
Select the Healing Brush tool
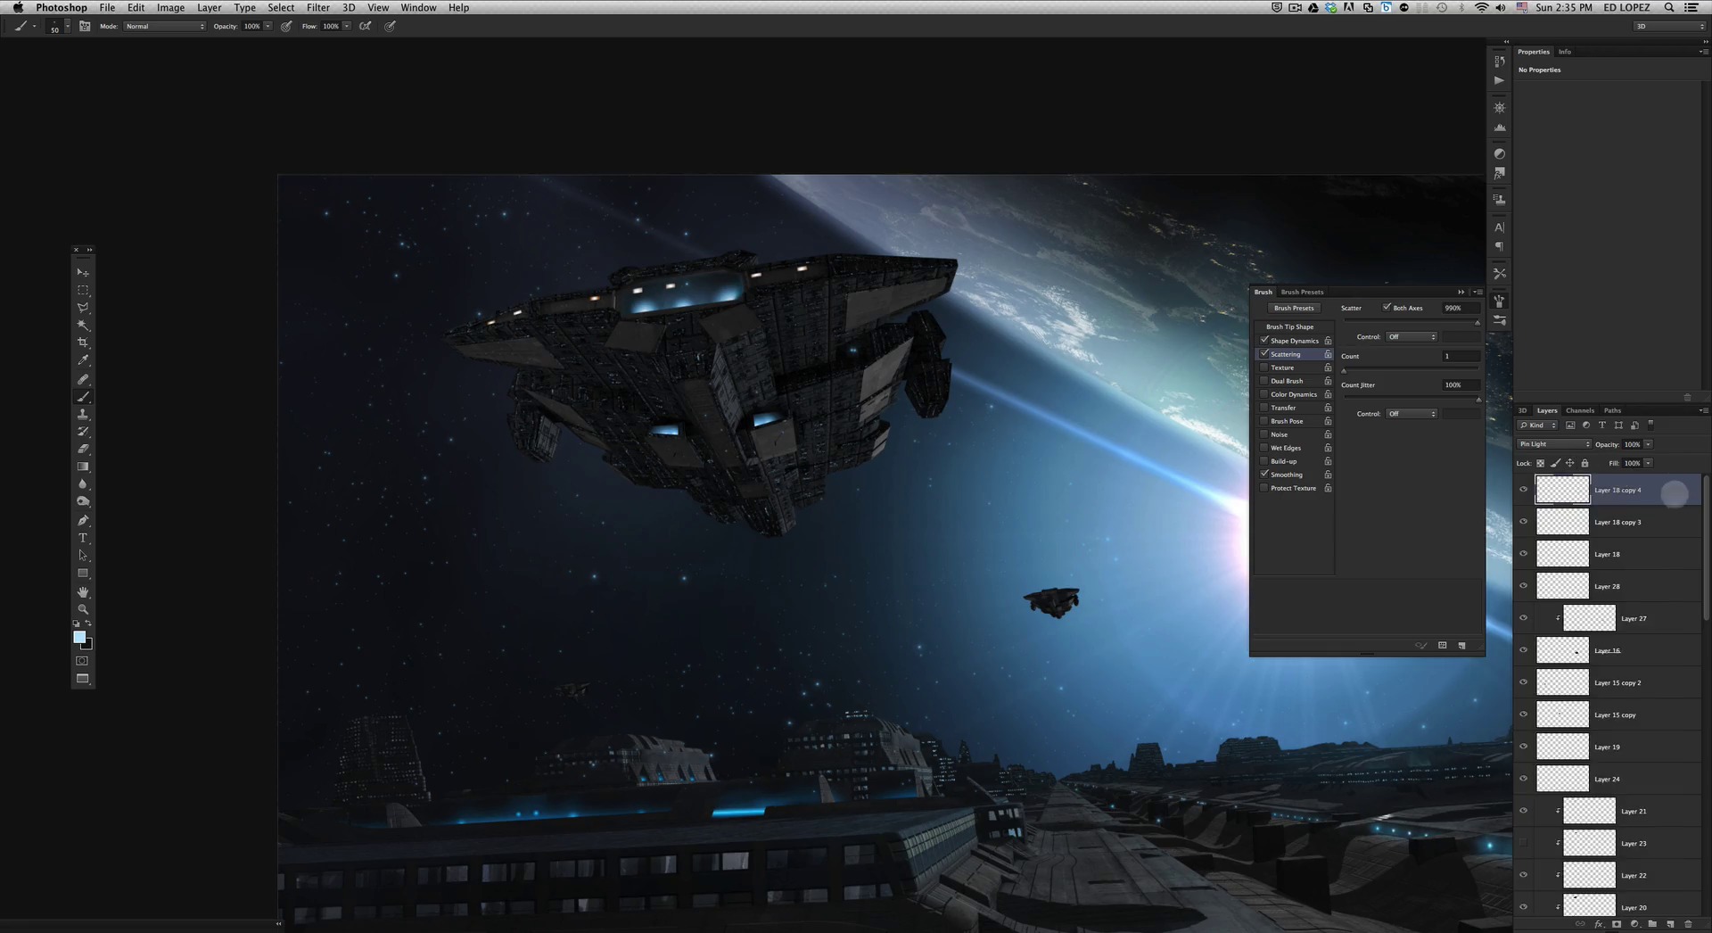pyautogui.click(x=83, y=379)
